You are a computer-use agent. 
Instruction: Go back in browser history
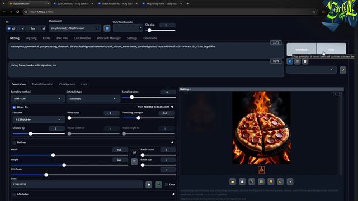pyautogui.click(x=4, y=12)
